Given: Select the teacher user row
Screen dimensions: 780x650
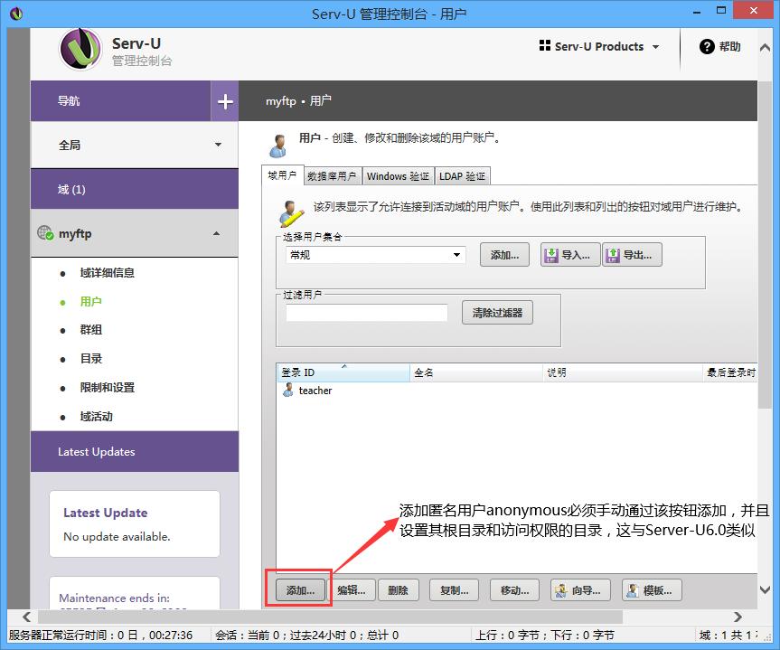Looking at the screenshot, I should [517, 391].
